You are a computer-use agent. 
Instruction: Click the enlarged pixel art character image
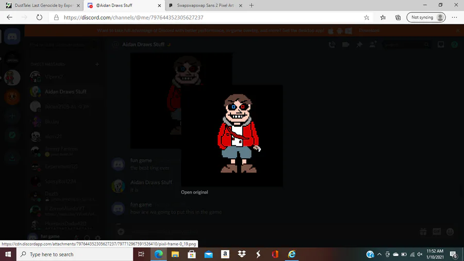tap(231, 136)
